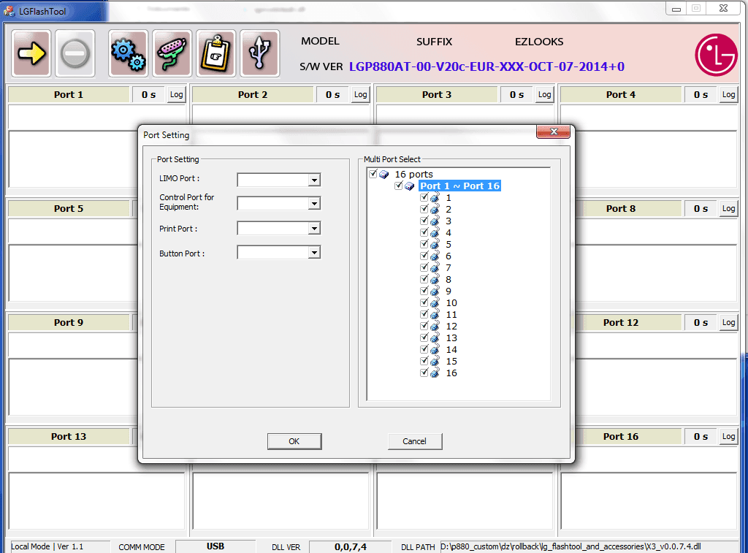Close the Port Setting dialog
This screenshot has width=748, height=553.
[554, 131]
